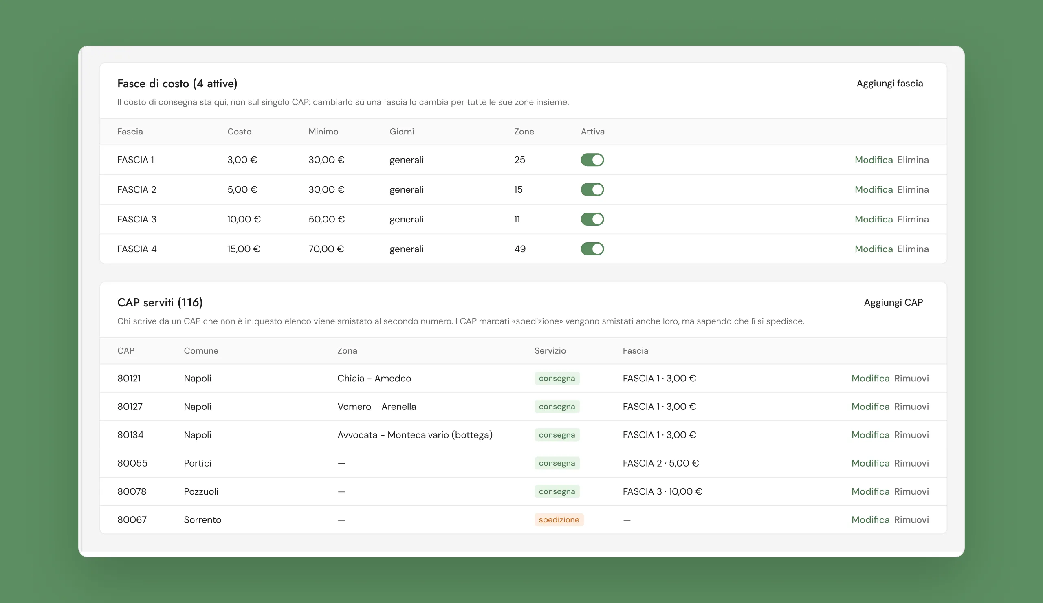Click the 15,00 € cost of FASCIA 4
This screenshot has height=603, width=1043.
(x=244, y=249)
